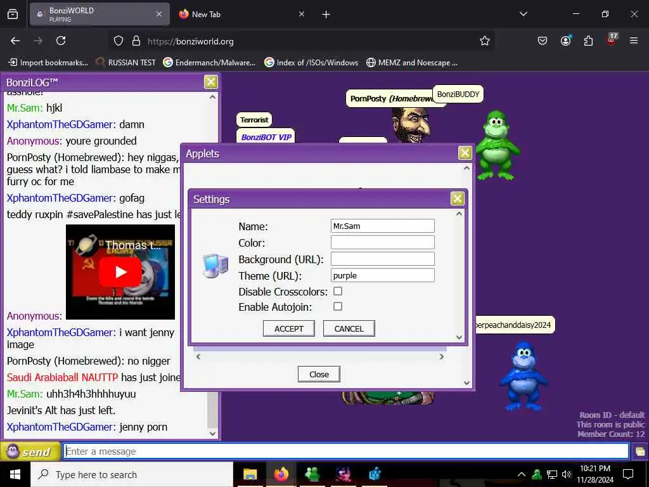Open the list all tabs dropdown arrow
Image resolution: width=649 pixels, height=487 pixels.
click(x=524, y=14)
